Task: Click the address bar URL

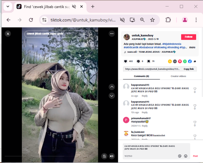Action: tap(83, 20)
